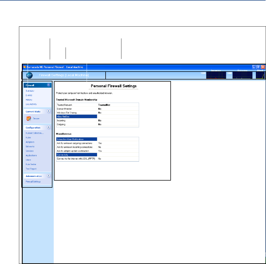Click the Block traffic graph
This screenshot has width=266, height=264.
click(260, 75)
